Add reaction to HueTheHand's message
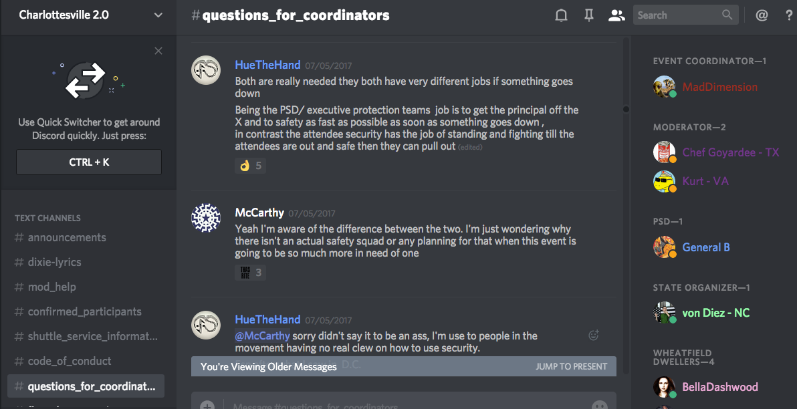 click(x=593, y=335)
